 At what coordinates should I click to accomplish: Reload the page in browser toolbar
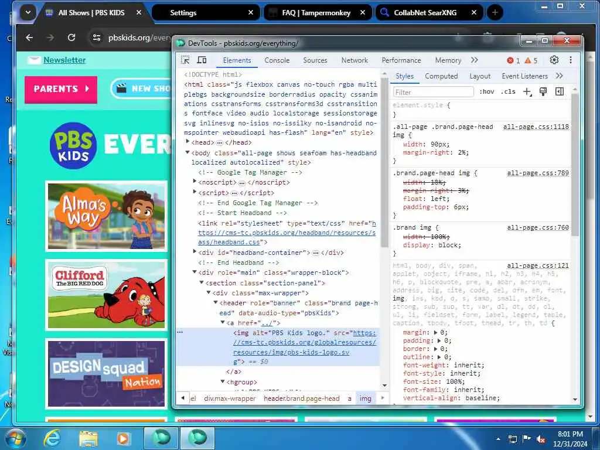click(71, 37)
